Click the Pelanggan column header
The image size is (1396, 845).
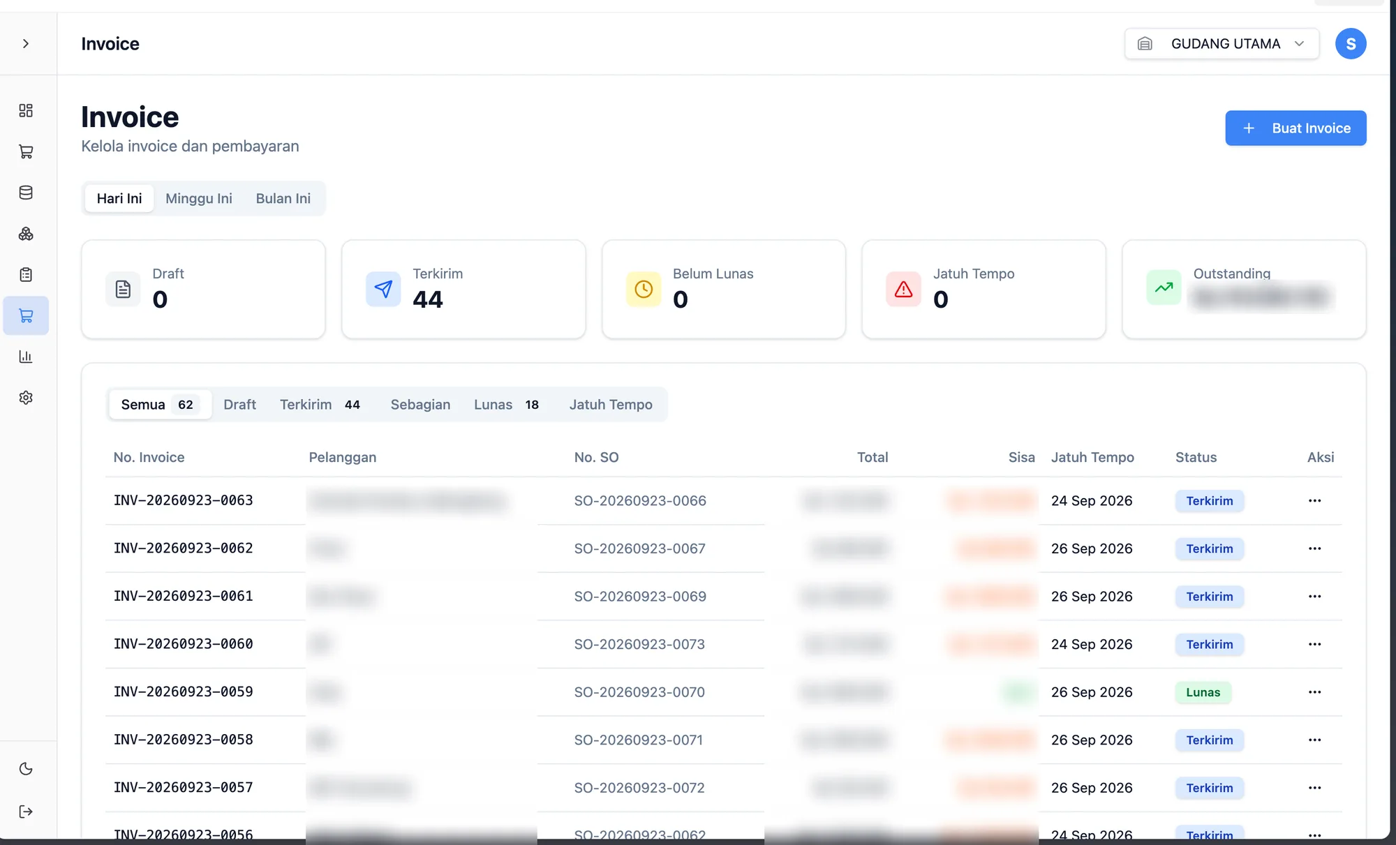point(342,457)
